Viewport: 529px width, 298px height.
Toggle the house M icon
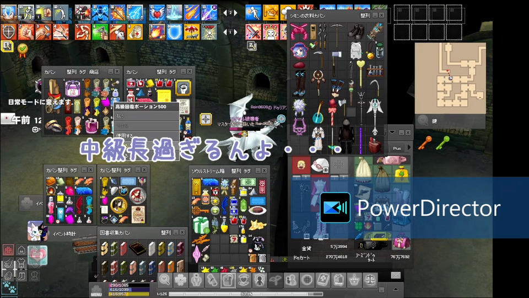click(21, 250)
